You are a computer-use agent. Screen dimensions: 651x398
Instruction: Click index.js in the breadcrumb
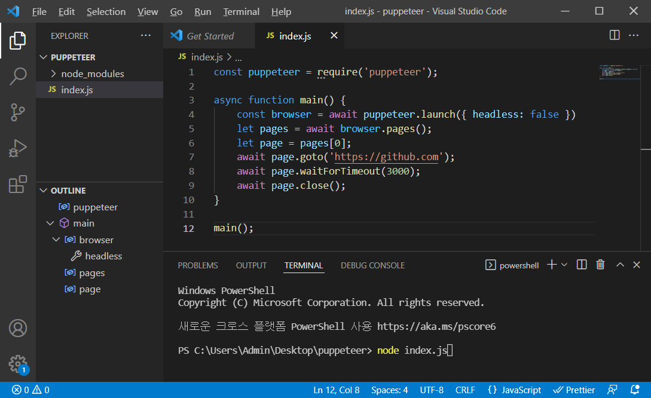[207, 57]
